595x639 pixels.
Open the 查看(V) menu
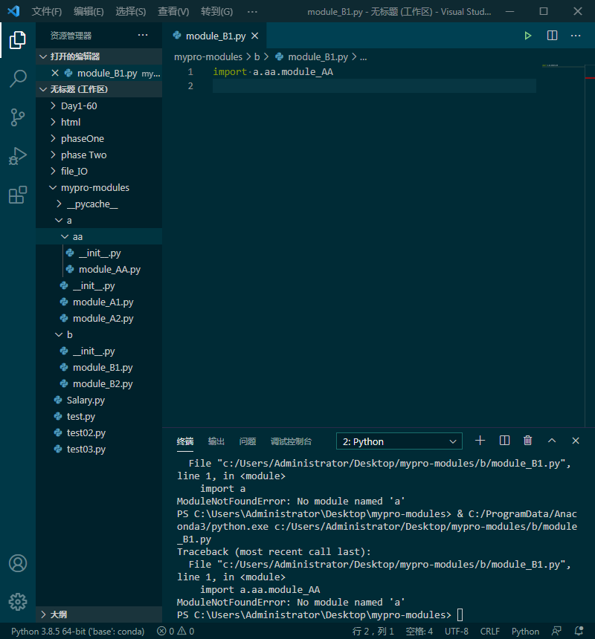[173, 11]
